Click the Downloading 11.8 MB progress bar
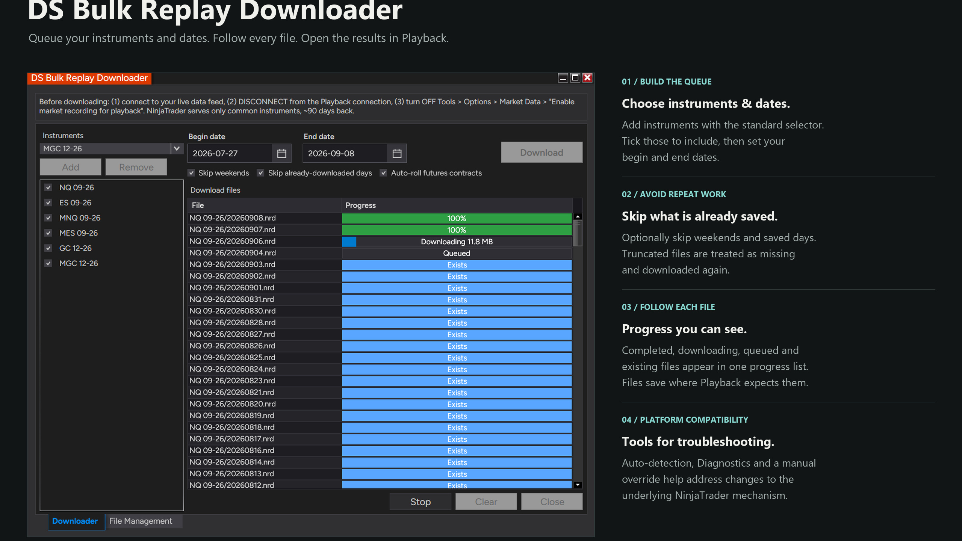Viewport: 962px width, 541px height. (457, 242)
